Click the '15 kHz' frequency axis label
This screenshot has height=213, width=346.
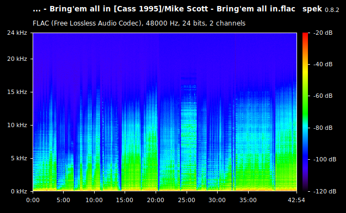17,92
